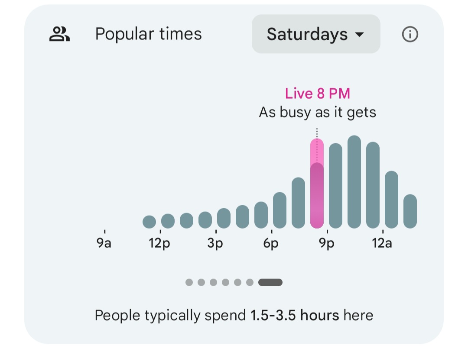The image size is (468, 355).
Task: Click the dropdown arrow next to Saturdays
Action: (x=359, y=35)
